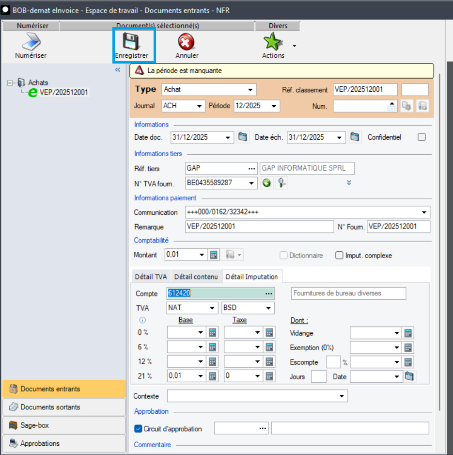
Task: Open calendar icon next to Date doc.
Action: coord(243,137)
